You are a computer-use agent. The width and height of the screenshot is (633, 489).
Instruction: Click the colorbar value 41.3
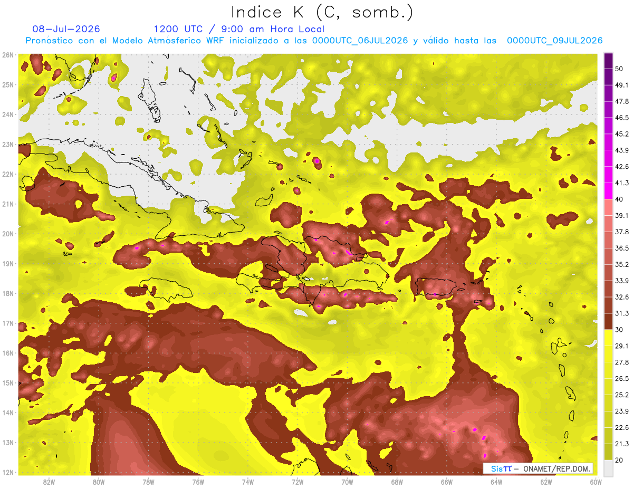point(622,183)
